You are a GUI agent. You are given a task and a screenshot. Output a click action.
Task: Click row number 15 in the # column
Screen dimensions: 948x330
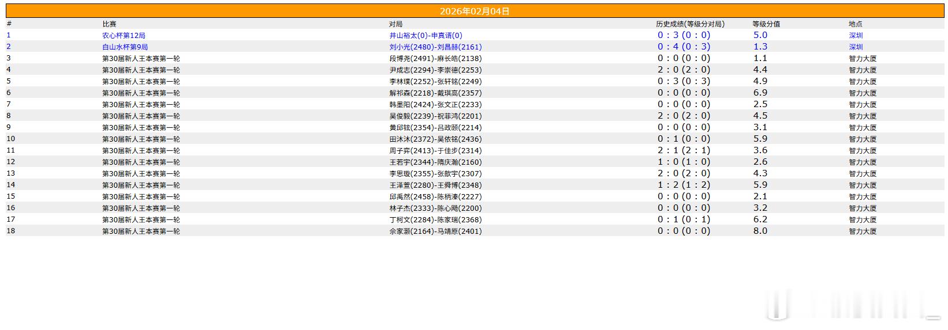click(11, 196)
